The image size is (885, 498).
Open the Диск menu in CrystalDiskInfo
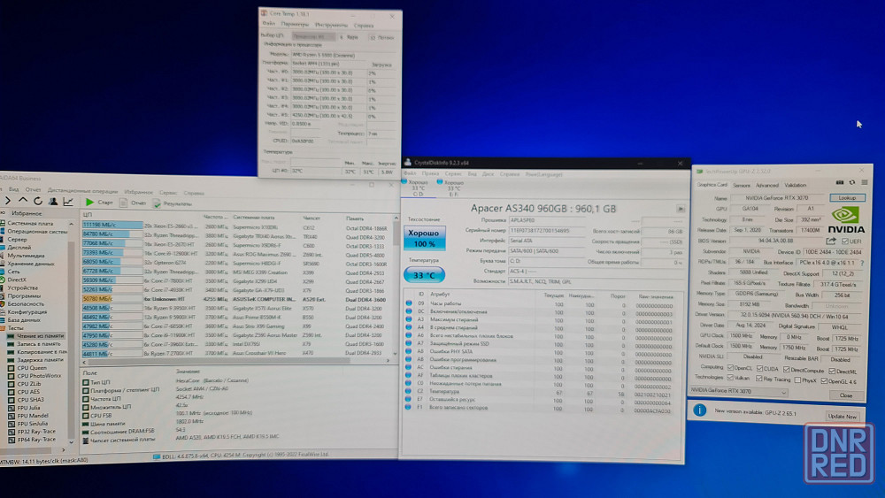point(489,173)
